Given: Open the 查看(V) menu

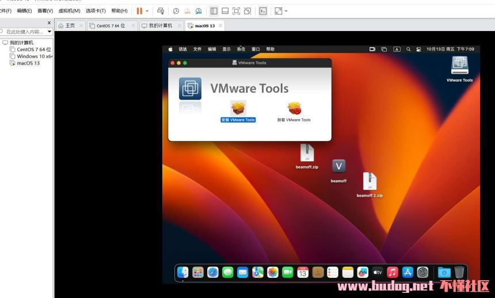Looking at the screenshot, I should (45, 11).
